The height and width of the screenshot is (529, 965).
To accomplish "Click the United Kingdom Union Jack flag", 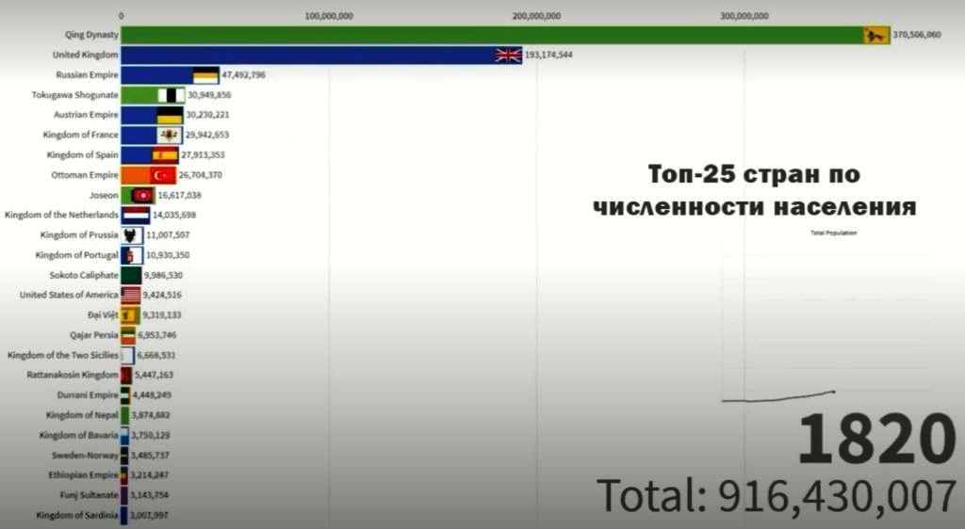I will (509, 56).
